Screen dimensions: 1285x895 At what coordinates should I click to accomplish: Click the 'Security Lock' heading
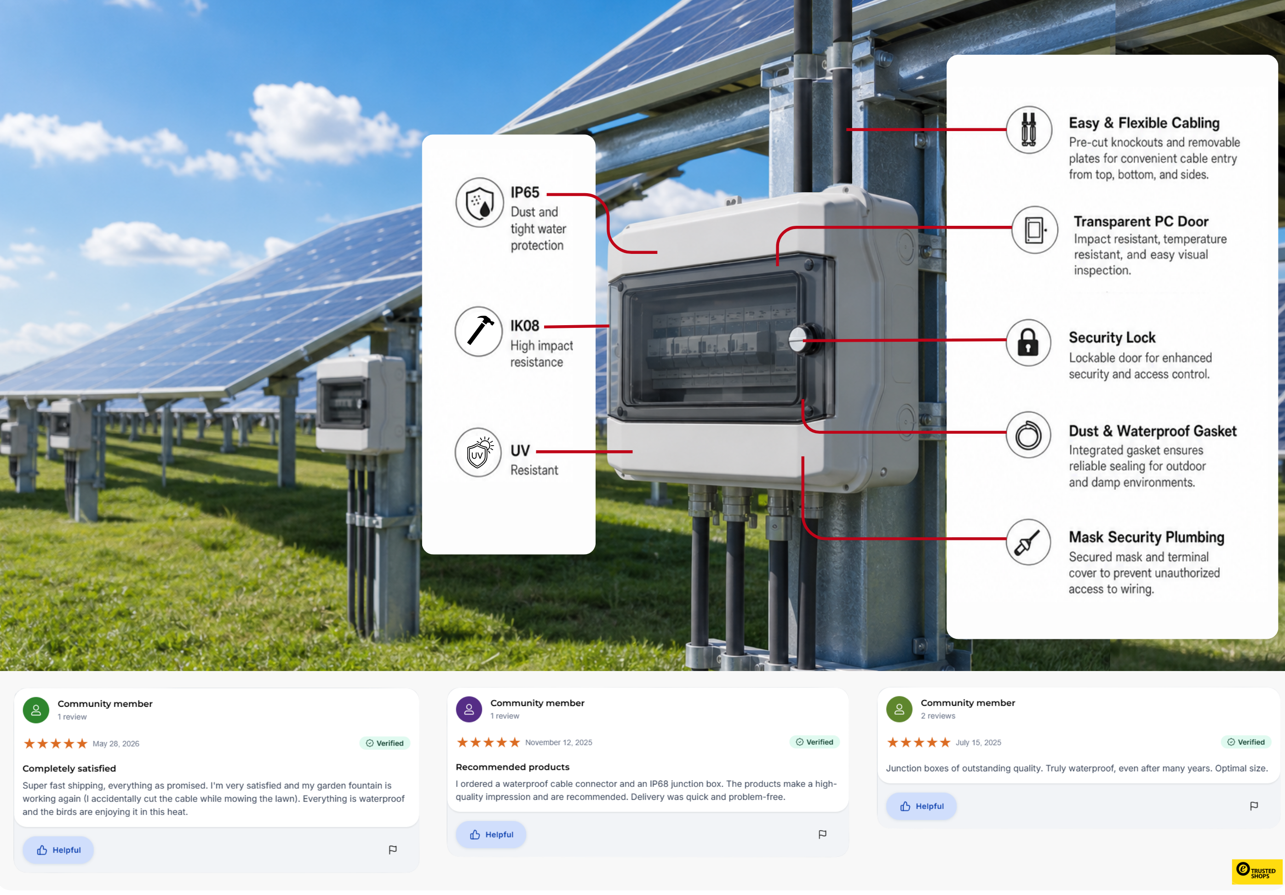click(1112, 338)
